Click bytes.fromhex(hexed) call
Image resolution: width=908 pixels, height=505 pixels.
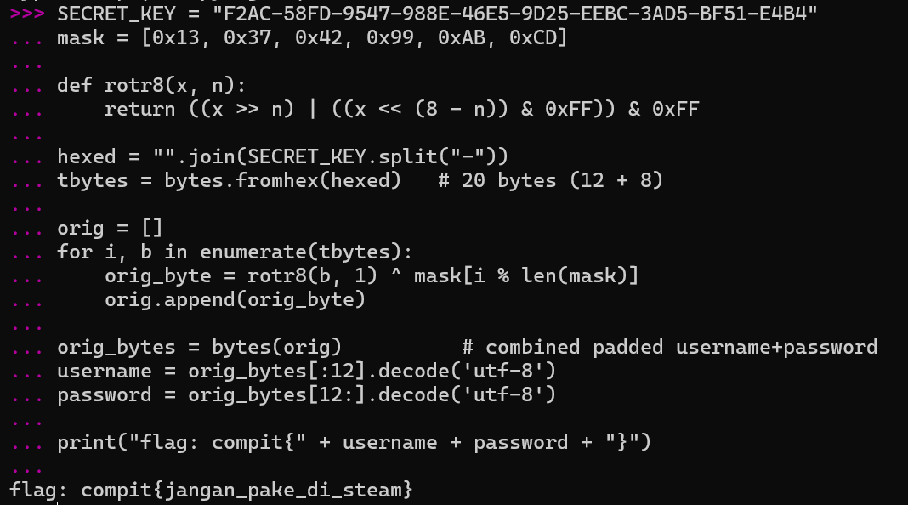(x=282, y=181)
